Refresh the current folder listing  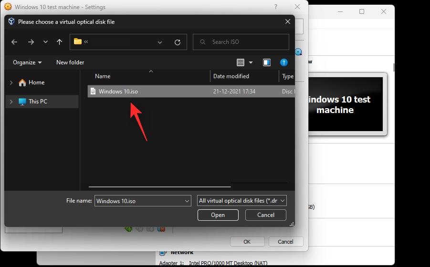tap(178, 42)
